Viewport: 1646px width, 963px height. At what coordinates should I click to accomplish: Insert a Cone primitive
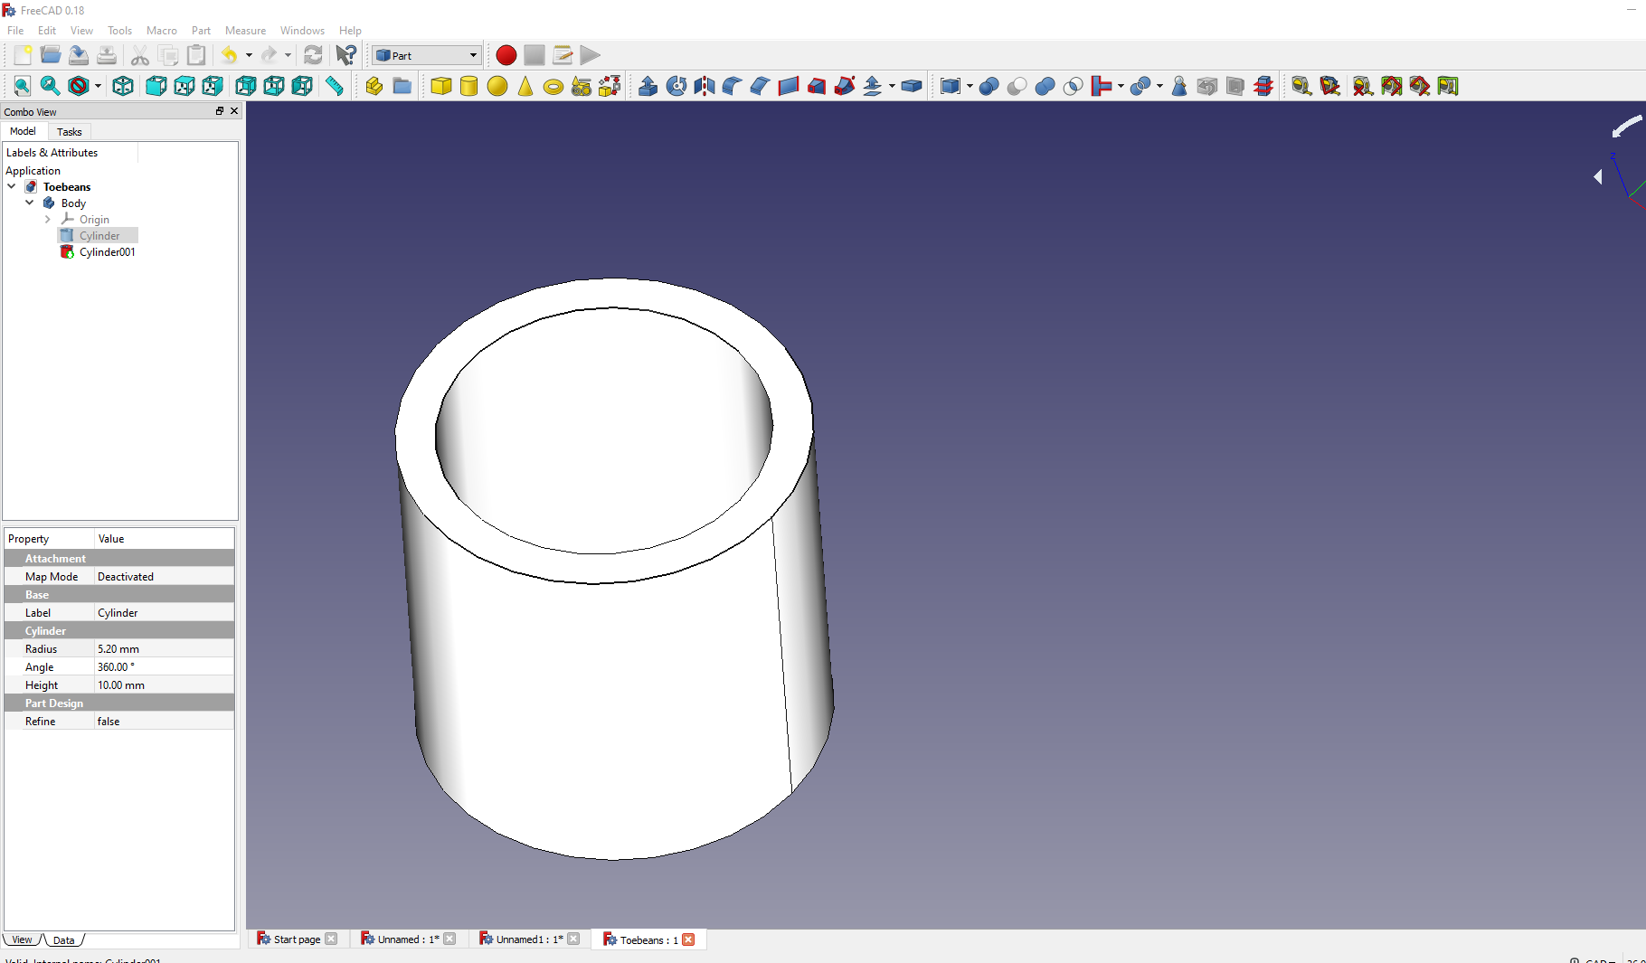coord(525,86)
